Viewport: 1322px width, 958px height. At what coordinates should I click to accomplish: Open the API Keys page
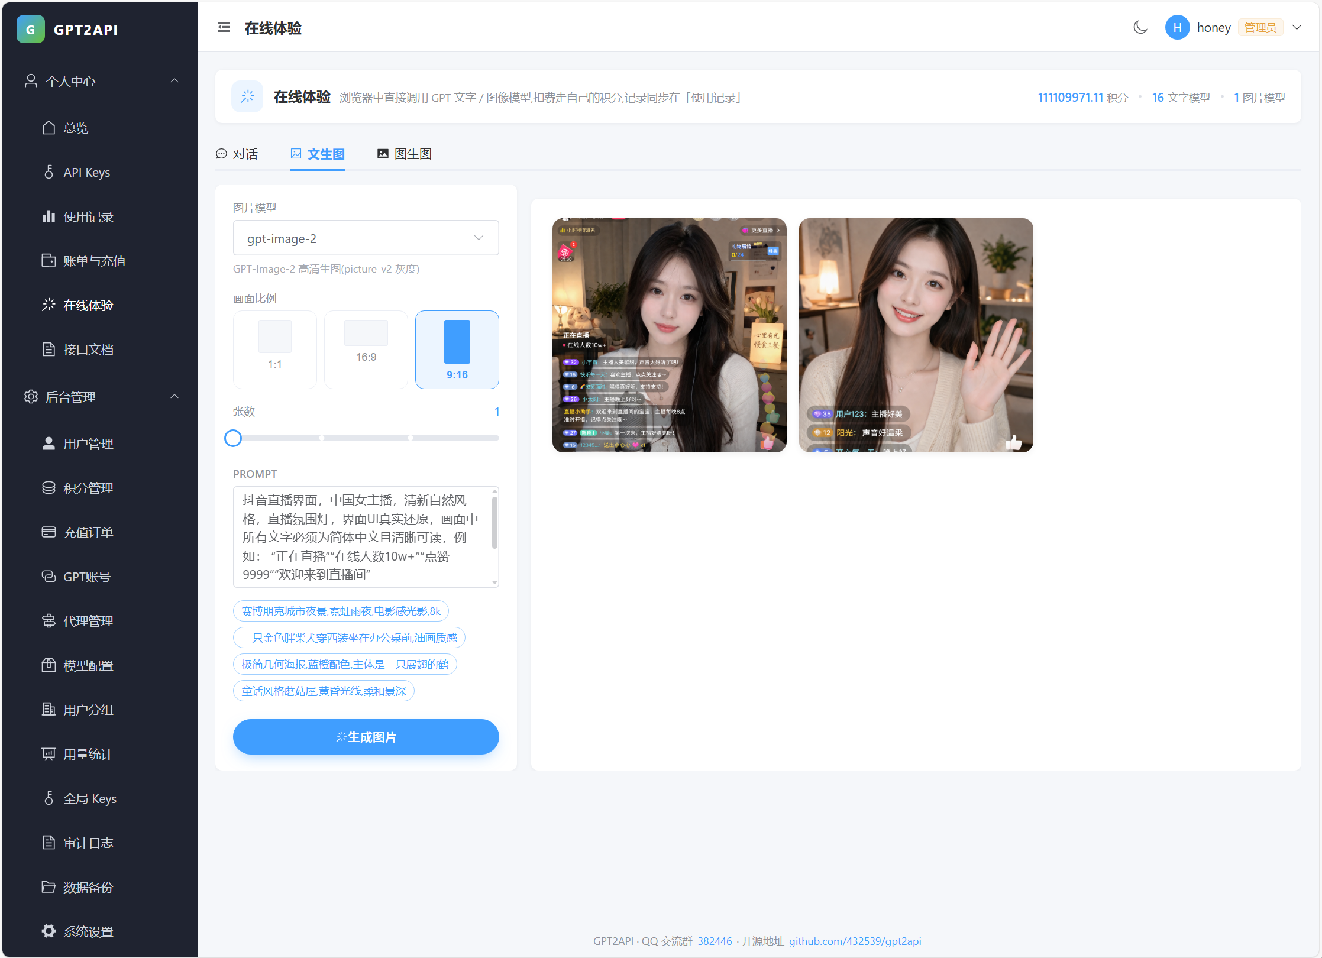86,172
